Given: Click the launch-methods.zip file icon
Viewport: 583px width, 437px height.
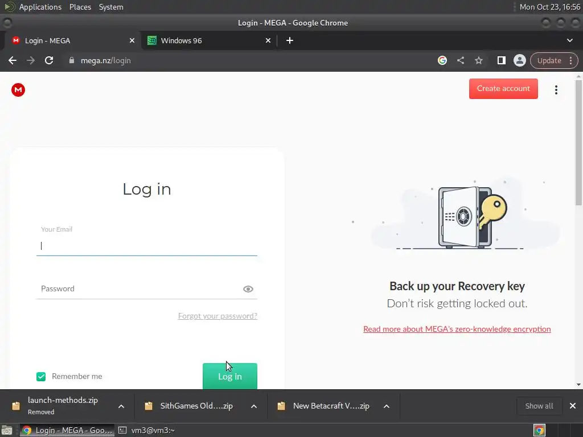Looking at the screenshot, I should point(16,406).
